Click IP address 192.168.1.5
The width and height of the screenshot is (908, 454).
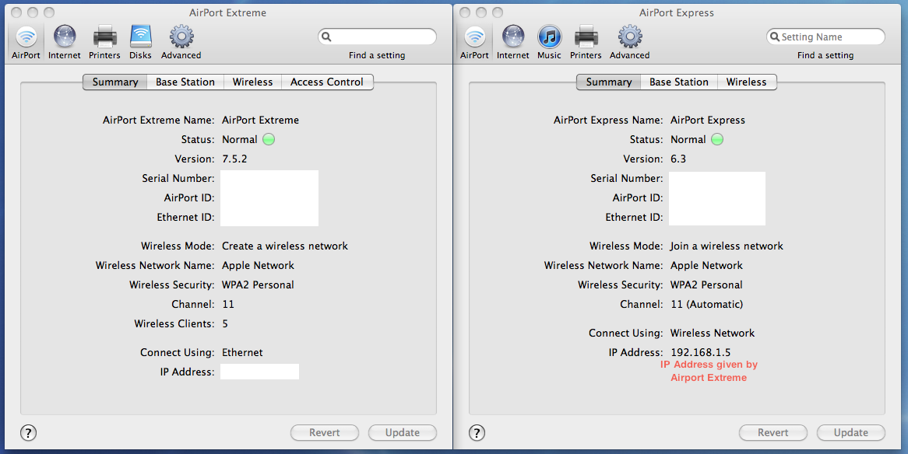701,352
